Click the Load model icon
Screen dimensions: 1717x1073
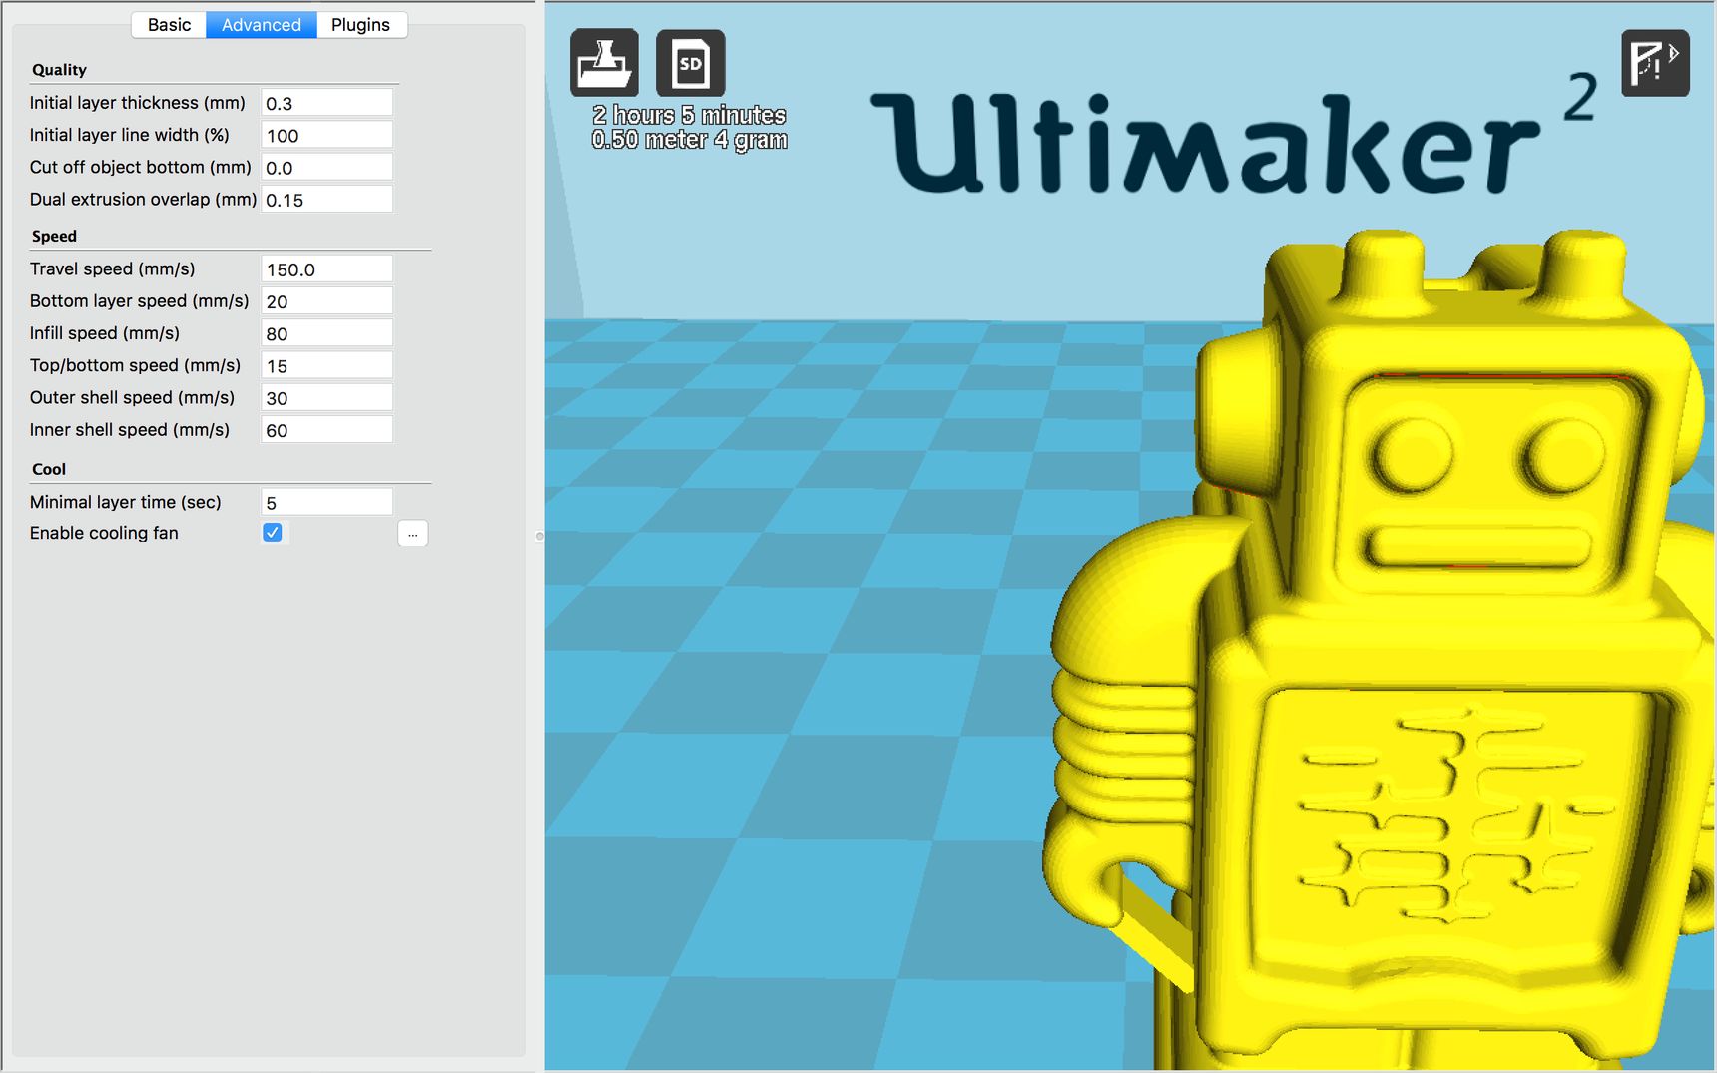click(604, 63)
